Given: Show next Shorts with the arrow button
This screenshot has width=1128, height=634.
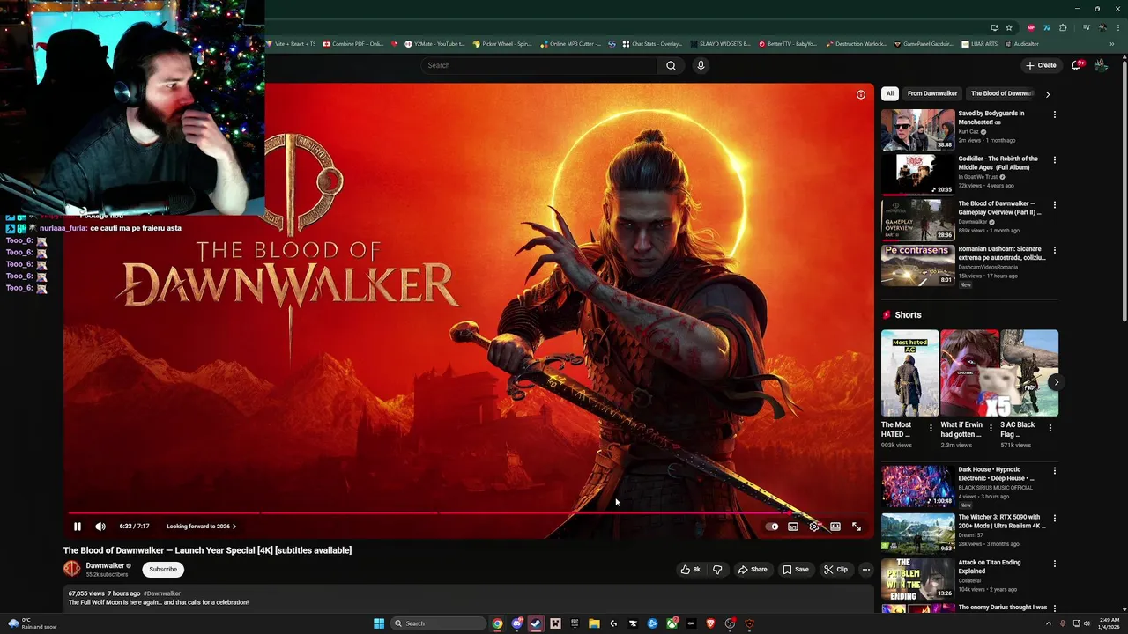Looking at the screenshot, I should (1056, 382).
